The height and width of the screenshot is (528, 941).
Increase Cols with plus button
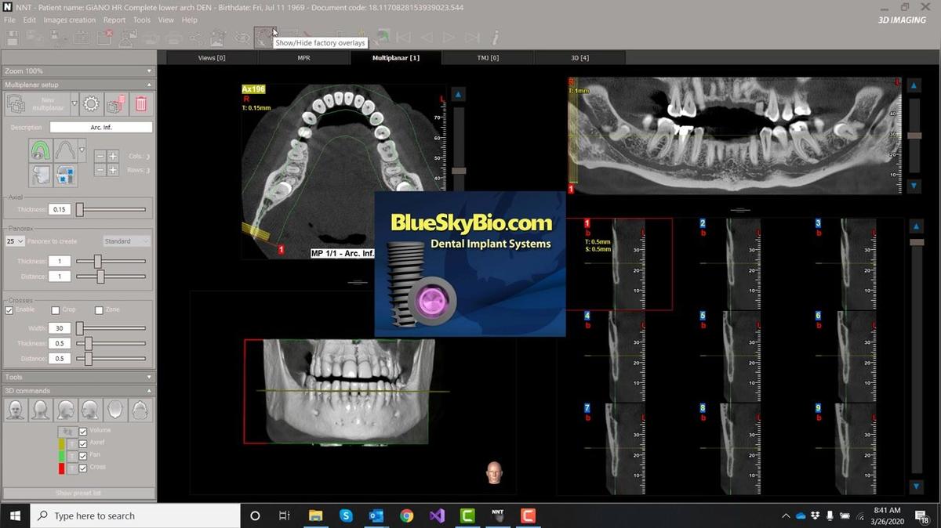(113, 156)
